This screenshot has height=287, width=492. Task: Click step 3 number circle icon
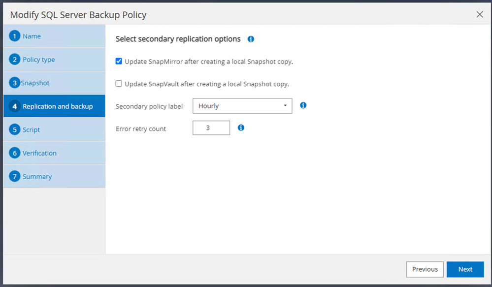coord(15,83)
